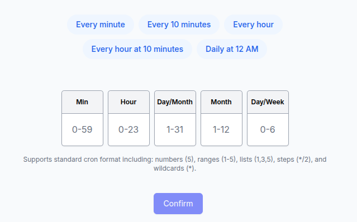Image resolution: width=357 pixels, height=222 pixels.
Task: Focus the Day/Week field showing 0-6
Action: (x=268, y=129)
